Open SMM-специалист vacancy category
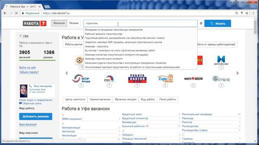 point(72,119)
